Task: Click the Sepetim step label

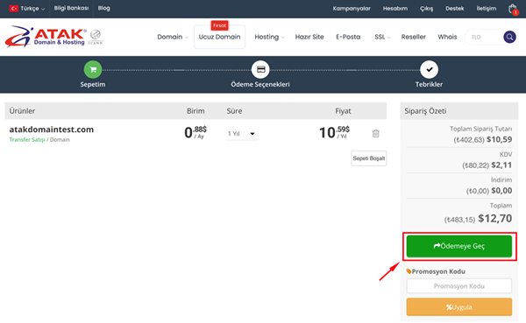Action: click(93, 84)
